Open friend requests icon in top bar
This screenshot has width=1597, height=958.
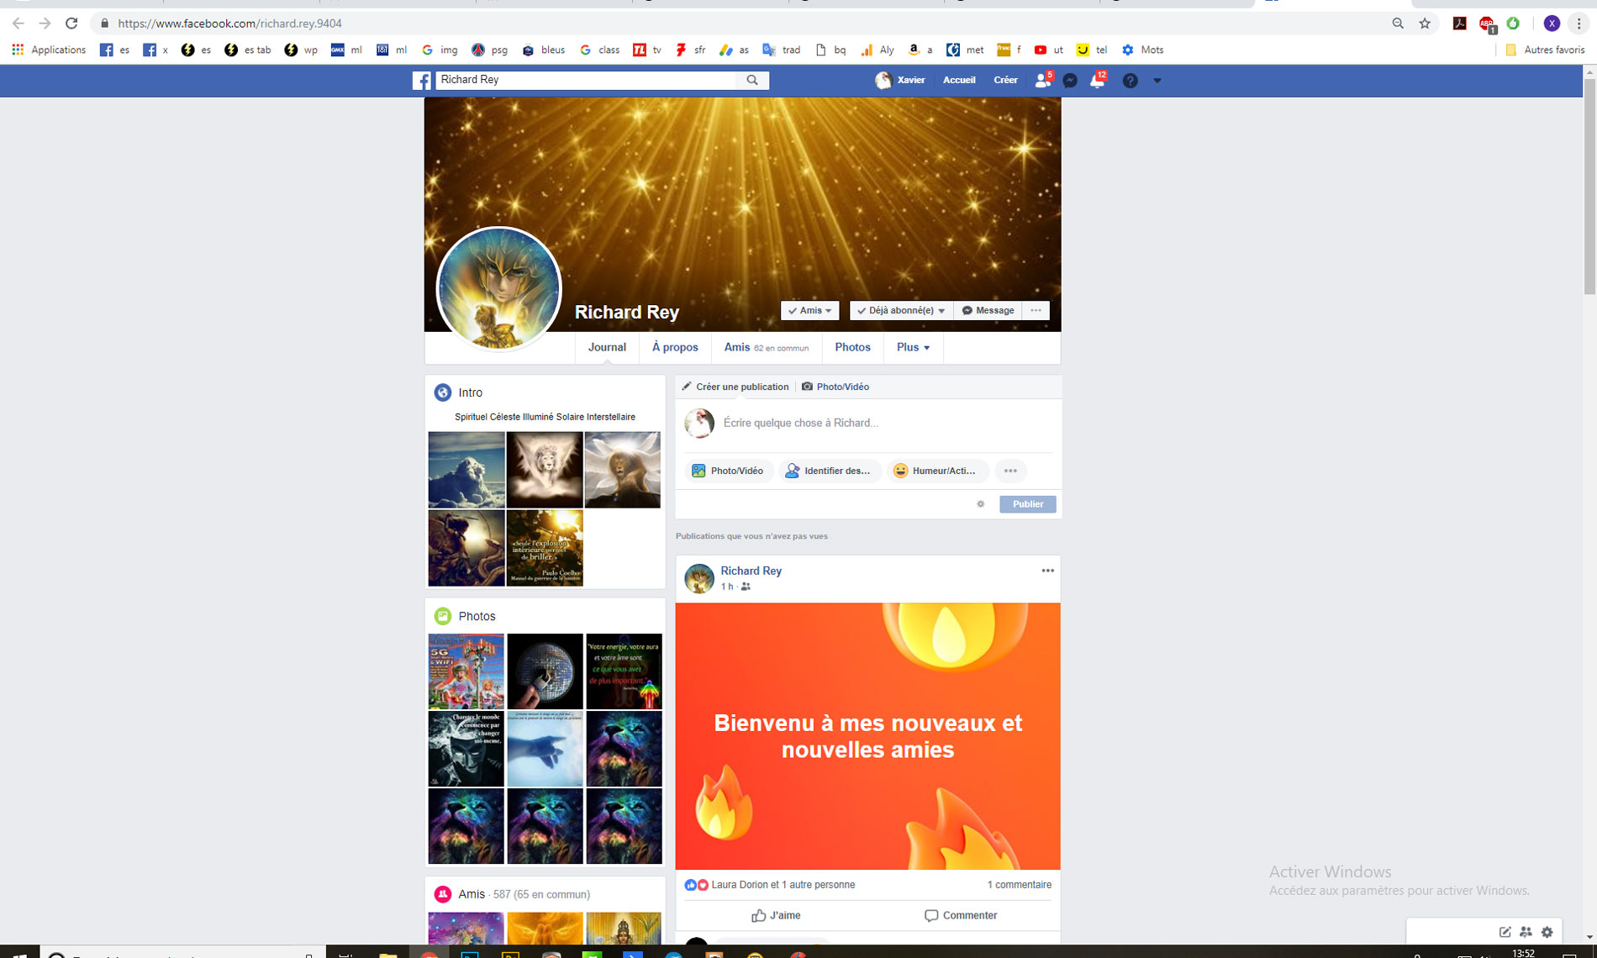coord(1042,81)
